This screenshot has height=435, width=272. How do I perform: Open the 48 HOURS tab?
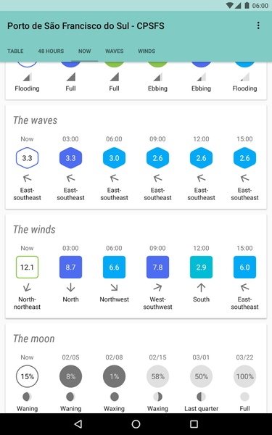(51, 51)
